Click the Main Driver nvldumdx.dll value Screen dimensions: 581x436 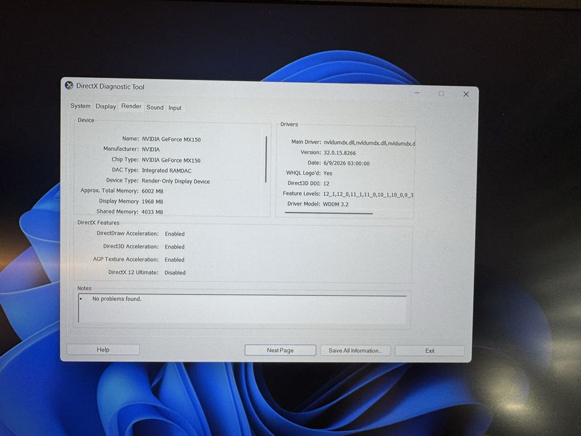369,143
